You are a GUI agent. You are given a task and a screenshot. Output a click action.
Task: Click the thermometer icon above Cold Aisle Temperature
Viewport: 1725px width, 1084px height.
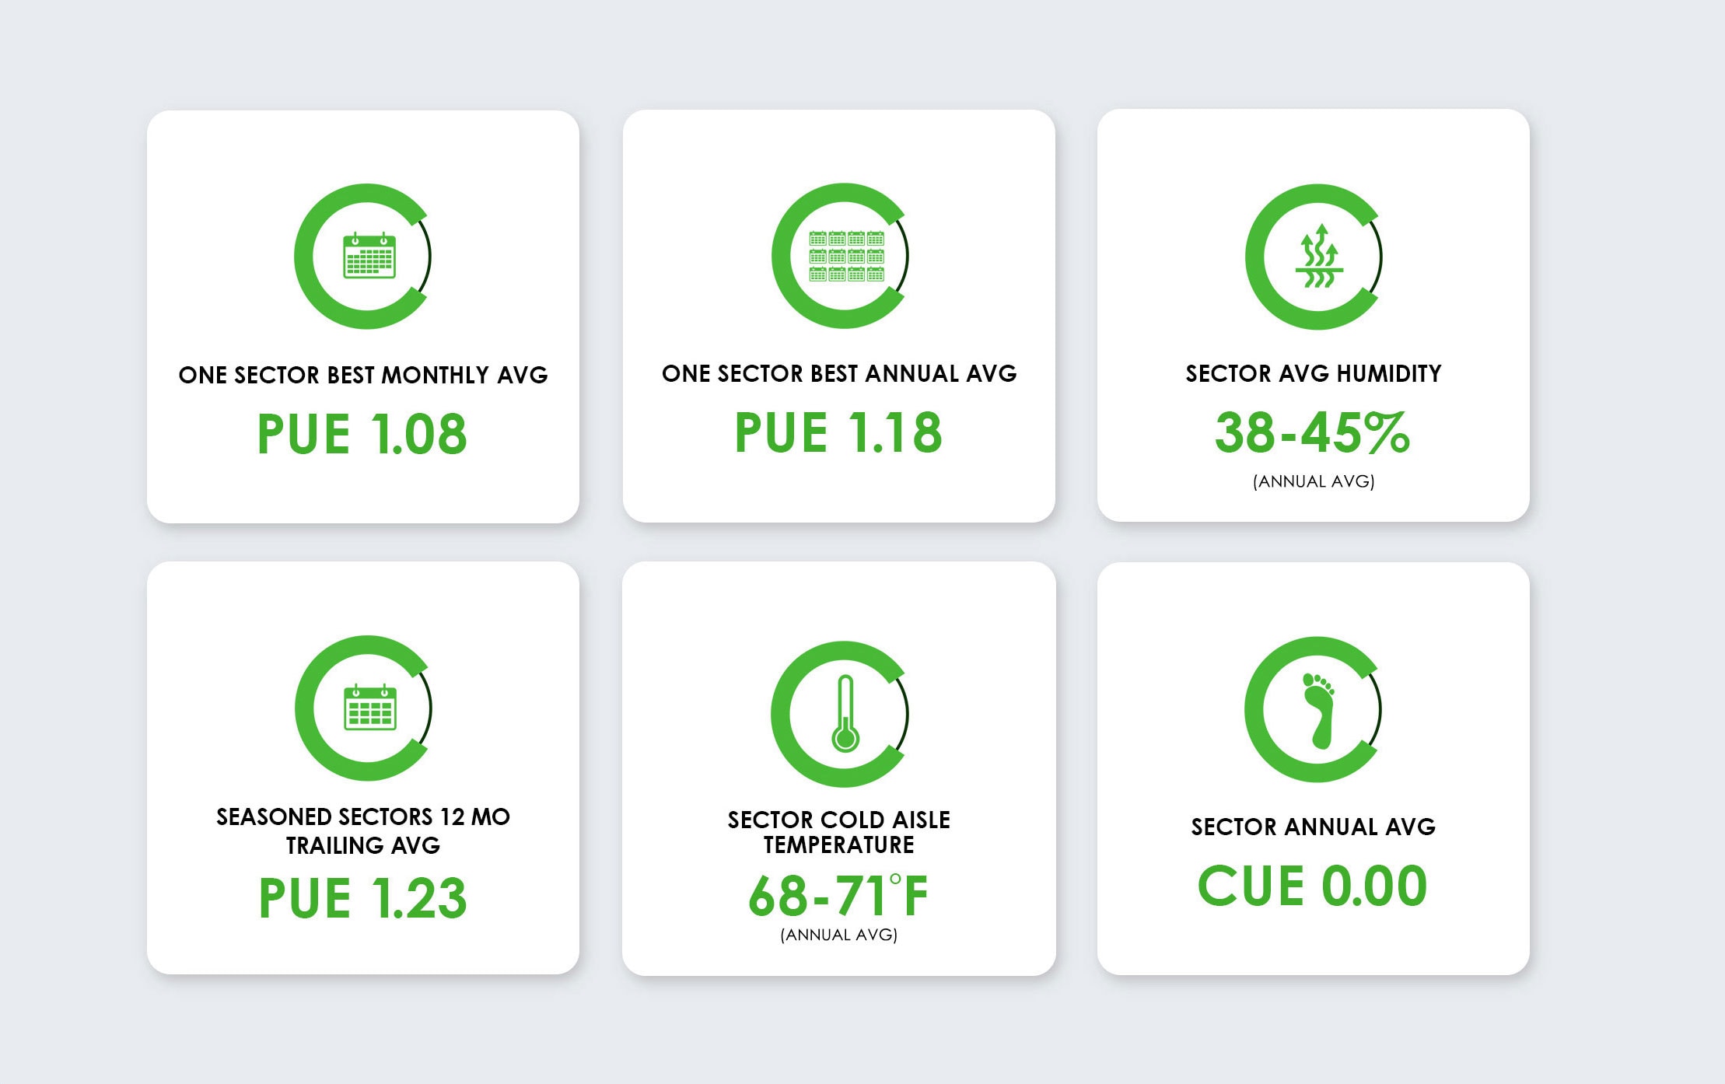(845, 714)
